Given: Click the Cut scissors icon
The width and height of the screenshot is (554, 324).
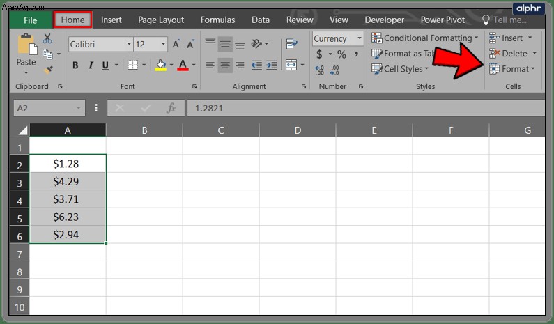Looking at the screenshot, I should 47,38.
